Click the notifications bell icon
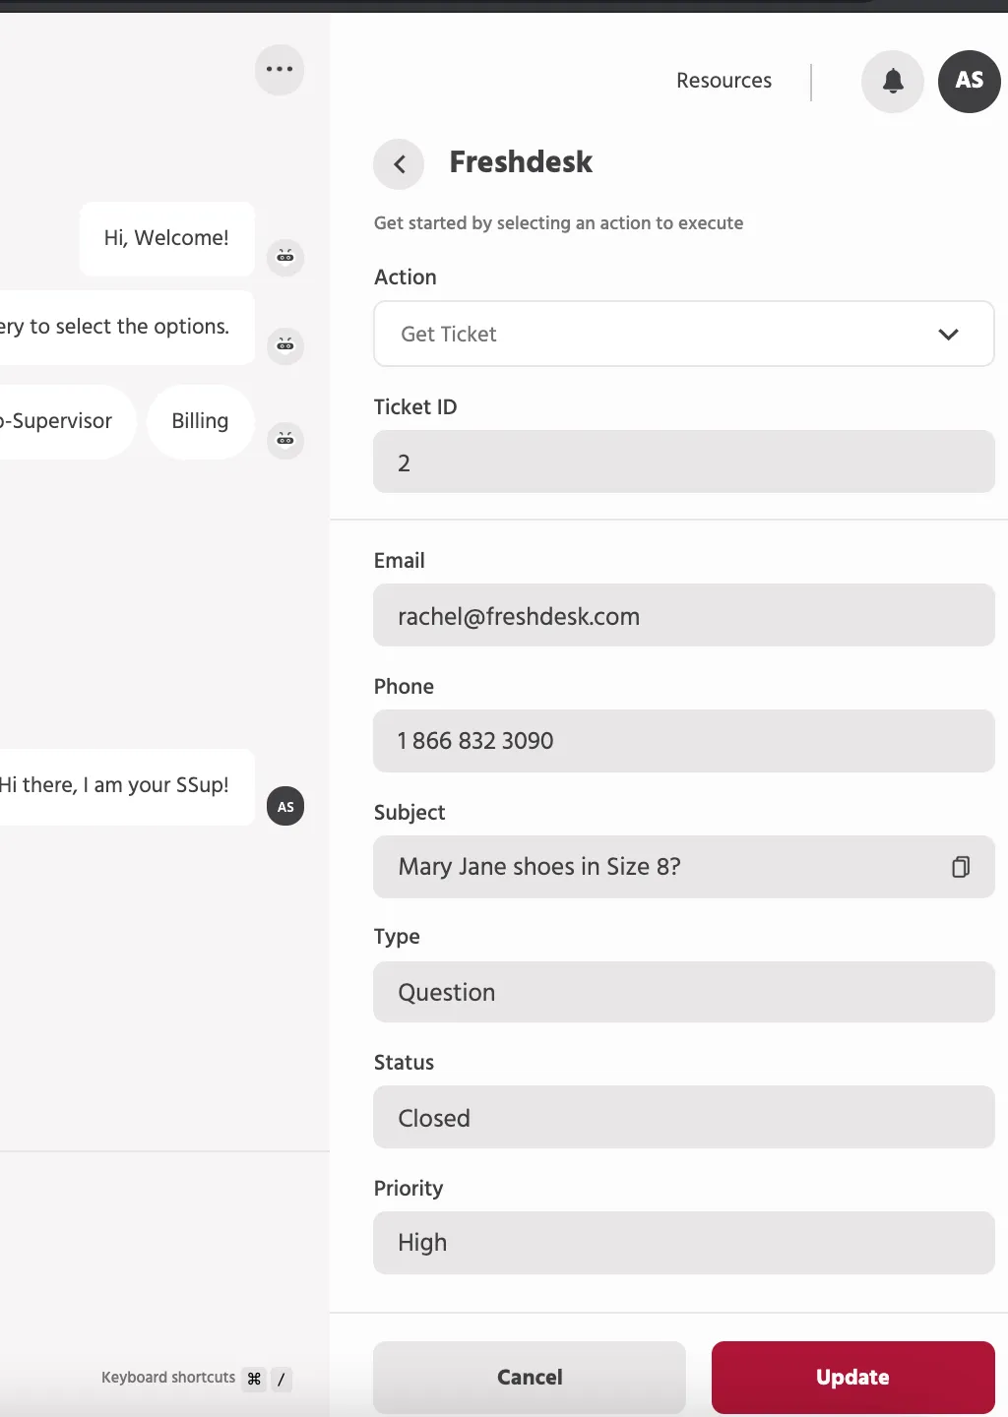1008x1417 pixels. (x=893, y=82)
